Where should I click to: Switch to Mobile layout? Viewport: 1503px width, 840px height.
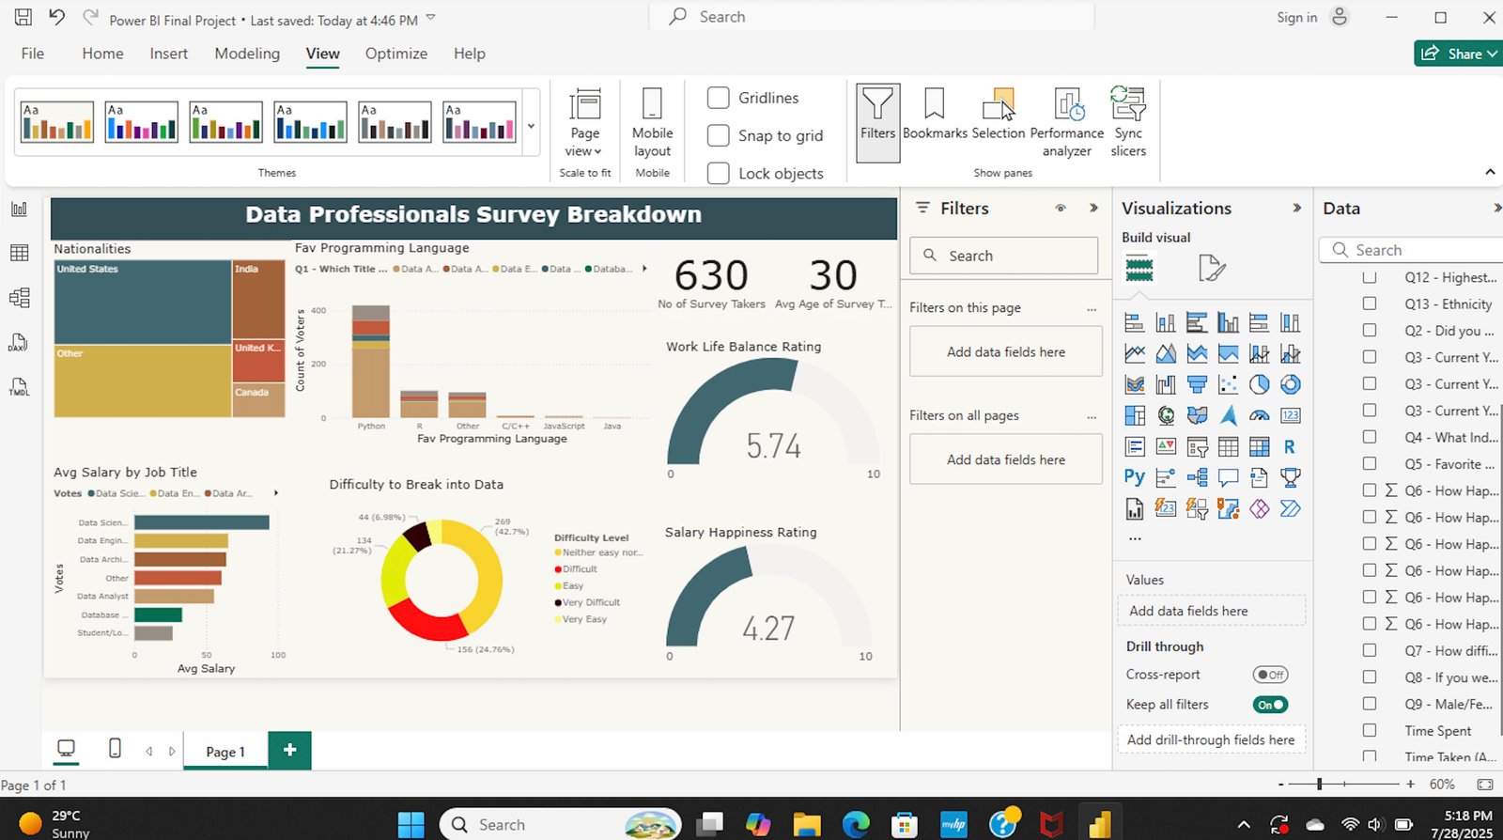pyautogui.click(x=652, y=122)
